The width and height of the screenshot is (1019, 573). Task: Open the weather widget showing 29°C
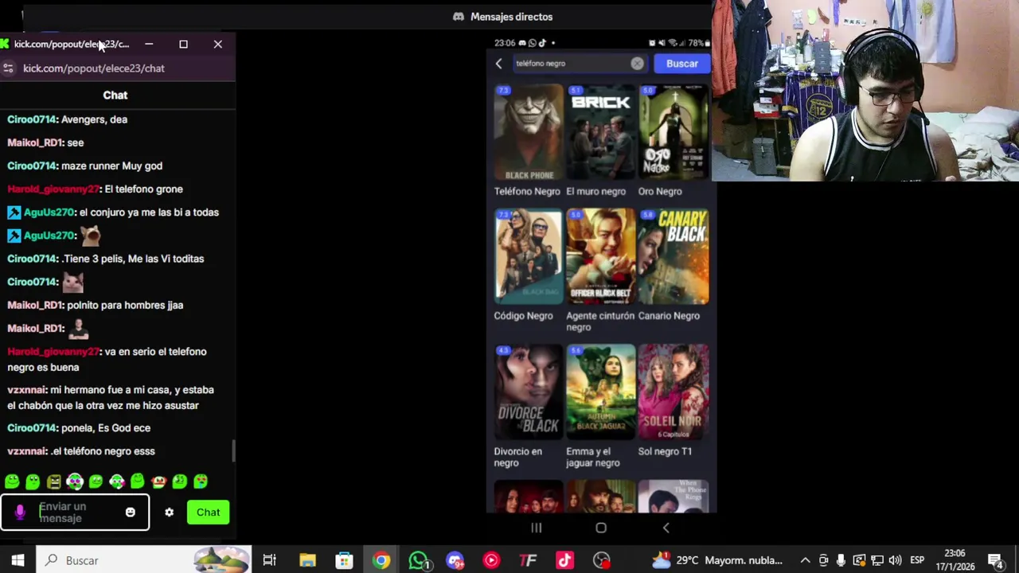(x=717, y=560)
